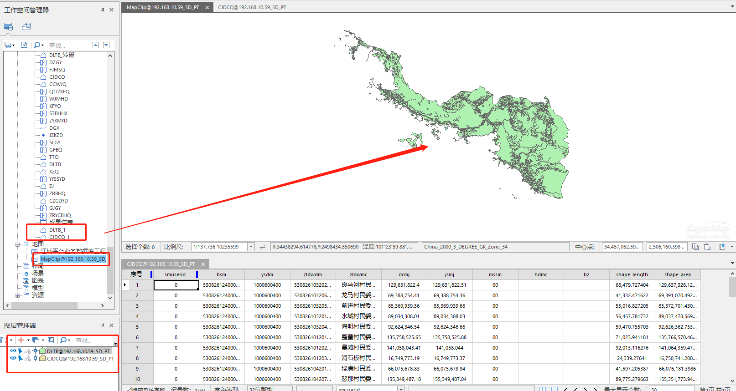The image size is (736, 391).
Task: Open the map scale dropdown
Action: [x=251, y=247]
